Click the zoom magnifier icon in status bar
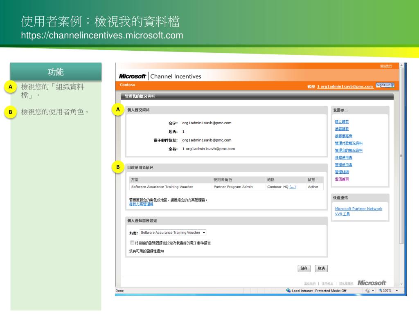The height and width of the screenshot is (314, 419). [380, 291]
